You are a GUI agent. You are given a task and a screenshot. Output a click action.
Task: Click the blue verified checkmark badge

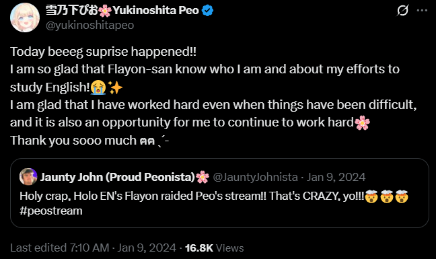207,11
